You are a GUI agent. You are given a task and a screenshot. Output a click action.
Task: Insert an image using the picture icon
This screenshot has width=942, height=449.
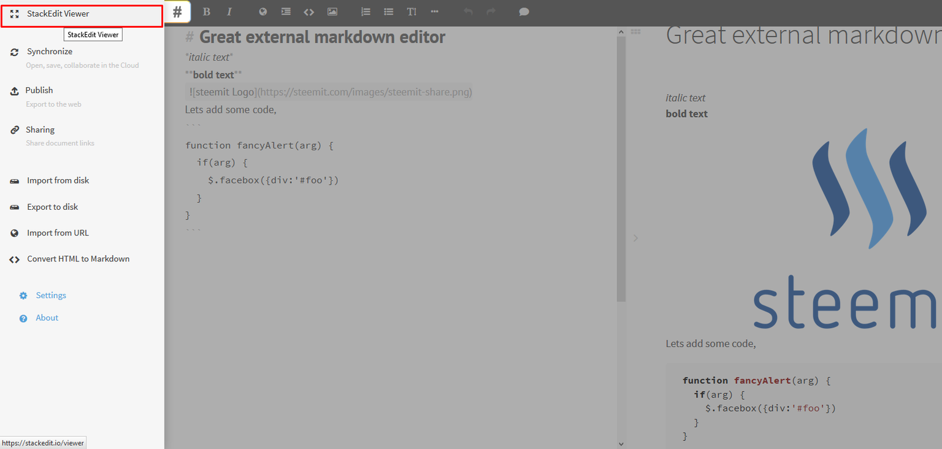coord(332,12)
